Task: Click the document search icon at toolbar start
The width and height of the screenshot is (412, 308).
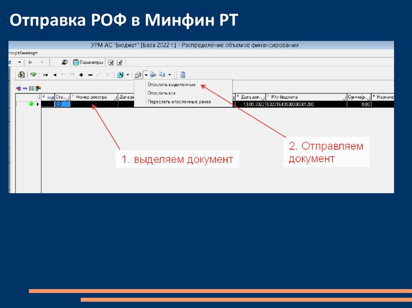Action: [x=21, y=75]
